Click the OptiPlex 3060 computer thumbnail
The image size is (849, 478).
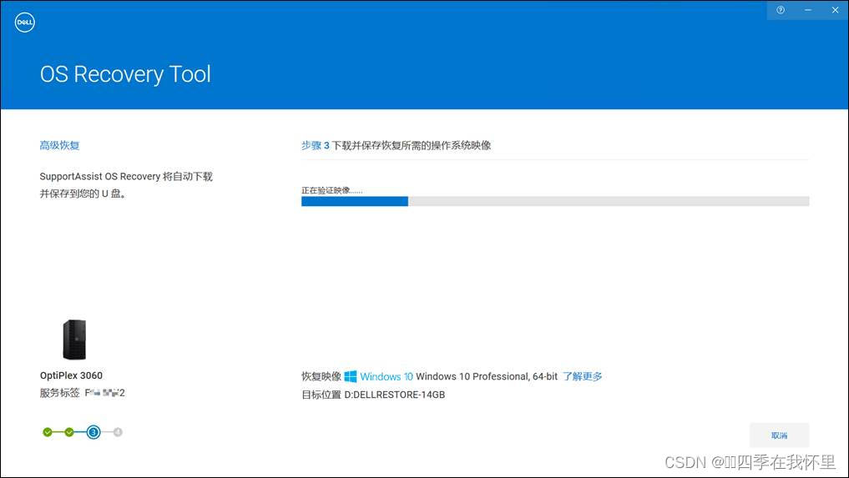tap(74, 340)
